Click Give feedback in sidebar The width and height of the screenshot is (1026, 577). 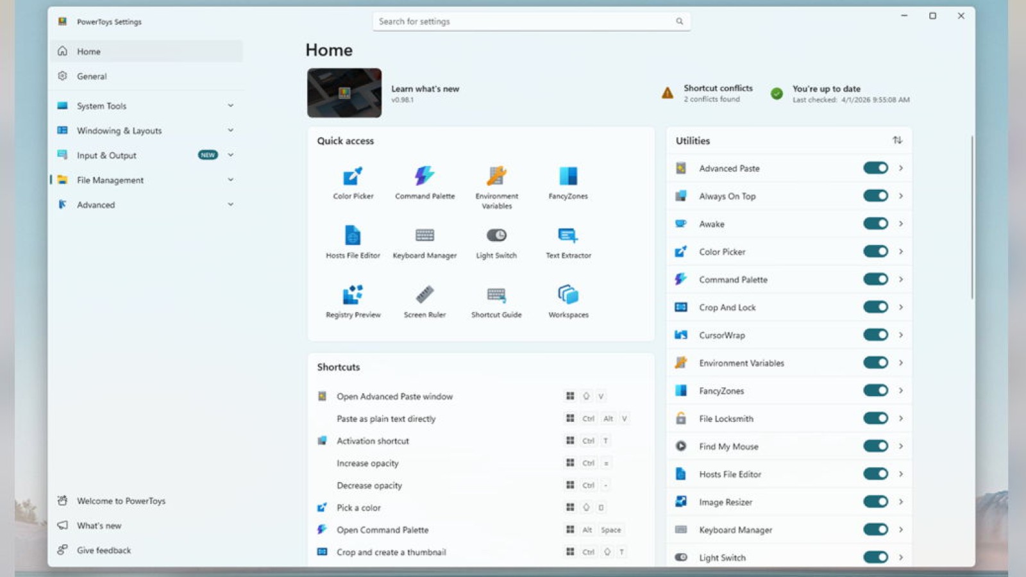click(x=146, y=550)
